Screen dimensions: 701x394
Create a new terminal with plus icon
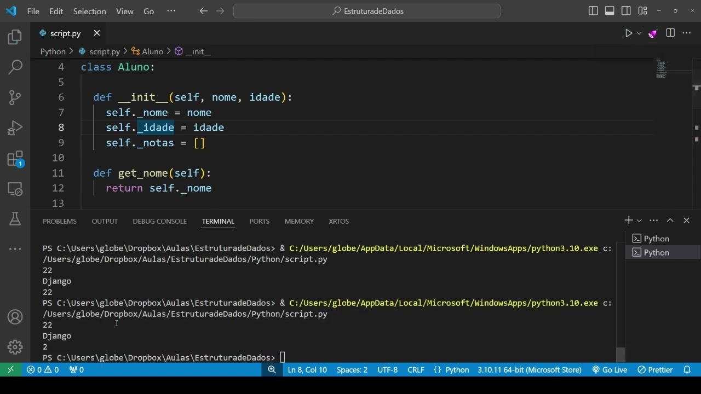coord(628,220)
